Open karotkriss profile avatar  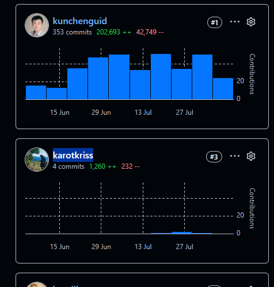37,160
